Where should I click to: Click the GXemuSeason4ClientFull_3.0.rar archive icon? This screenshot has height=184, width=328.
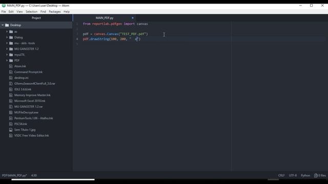tap(11, 83)
